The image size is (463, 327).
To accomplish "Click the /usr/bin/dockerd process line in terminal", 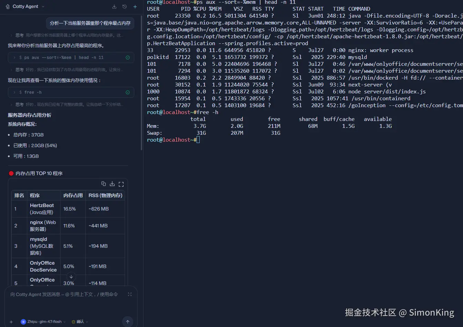I will pyautogui.click(x=305, y=78).
